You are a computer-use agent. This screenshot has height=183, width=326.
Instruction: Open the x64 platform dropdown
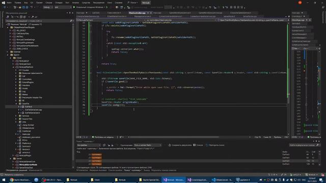coord(63,7)
